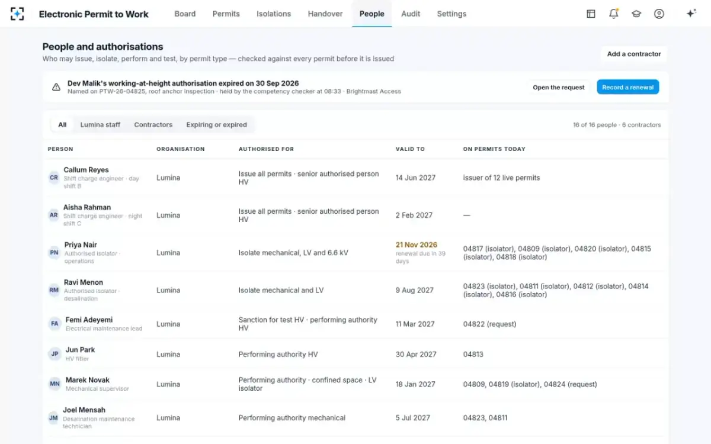The width and height of the screenshot is (711, 444).
Task: Click Aisha Rahman's AR avatar
Action: (x=54, y=215)
